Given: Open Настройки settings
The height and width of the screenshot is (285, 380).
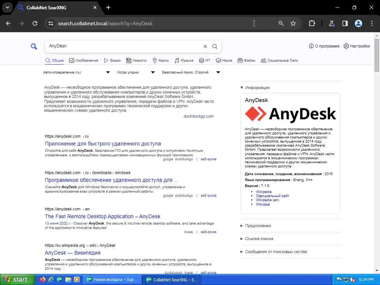Looking at the screenshot, I should pos(357,46).
